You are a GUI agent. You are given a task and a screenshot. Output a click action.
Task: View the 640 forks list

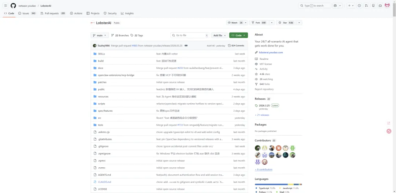click(x=265, y=84)
